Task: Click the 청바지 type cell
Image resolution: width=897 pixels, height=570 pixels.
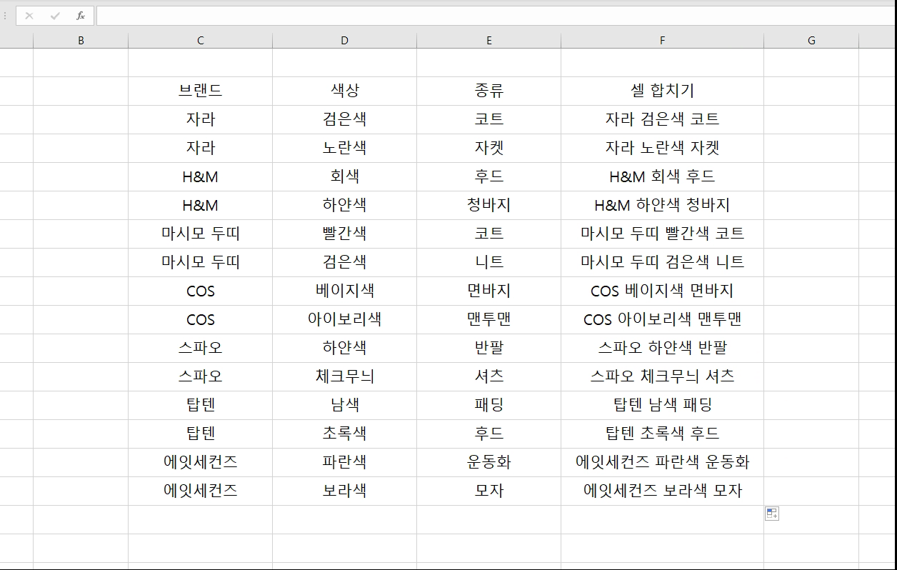Action: point(488,205)
